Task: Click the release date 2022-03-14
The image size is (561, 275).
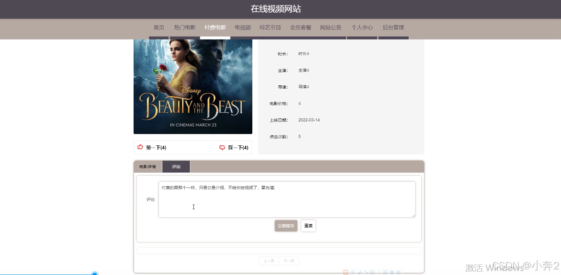Action: 309,120
